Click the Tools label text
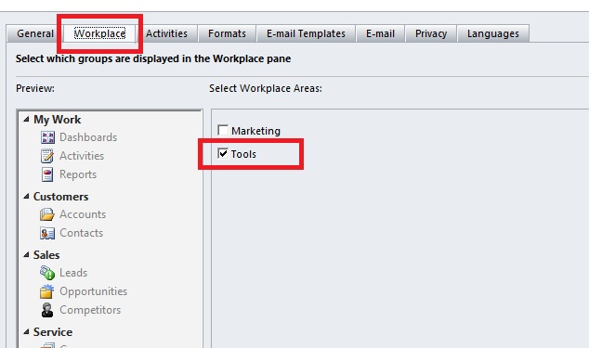Image resolution: width=589 pixels, height=348 pixels. (x=243, y=154)
